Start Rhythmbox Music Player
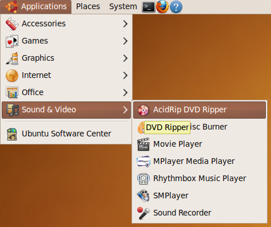 pyautogui.click(x=200, y=179)
